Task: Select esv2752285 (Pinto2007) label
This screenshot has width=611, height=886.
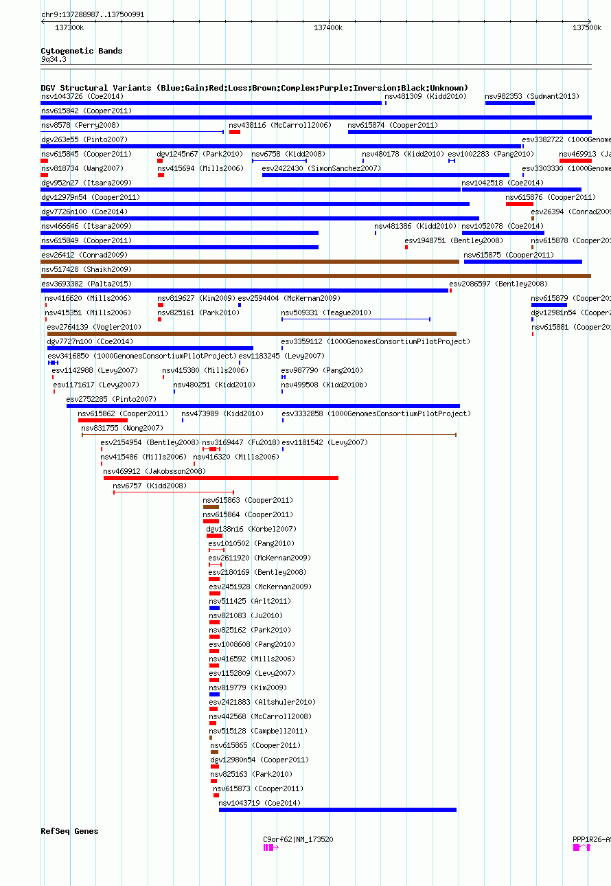Action: coord(111,399)
